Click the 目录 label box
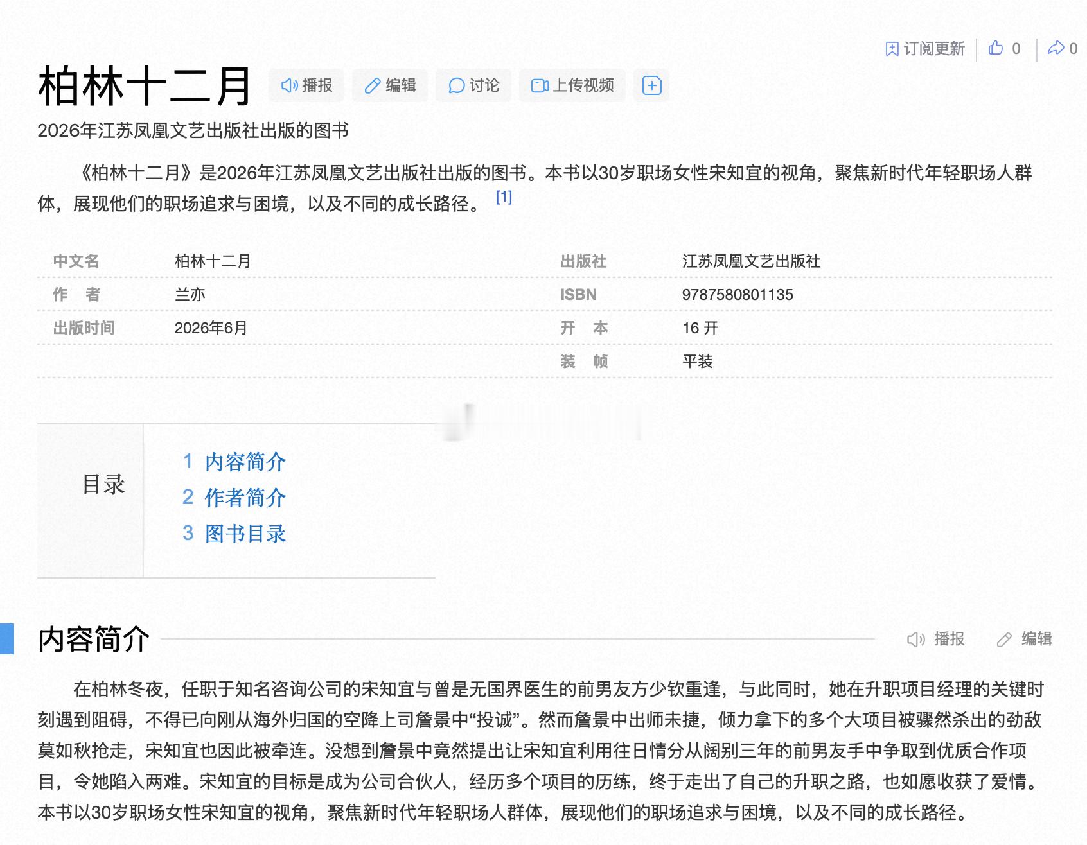This screenshot has height=845, width=1087. click(x=90, y=501)
